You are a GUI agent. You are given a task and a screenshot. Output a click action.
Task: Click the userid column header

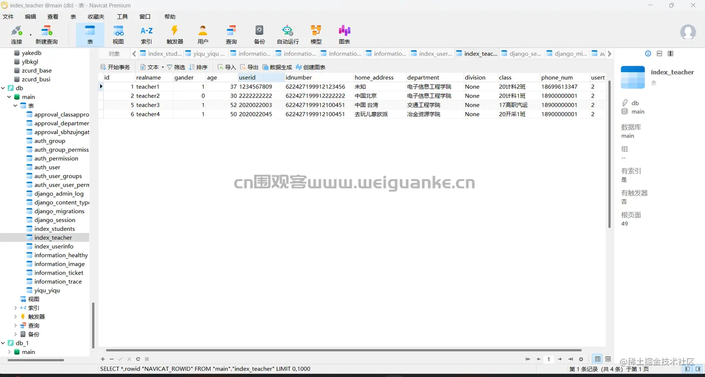[261, 77]
